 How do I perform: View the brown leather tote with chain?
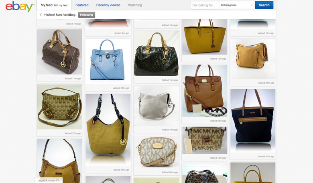[205, 91]
